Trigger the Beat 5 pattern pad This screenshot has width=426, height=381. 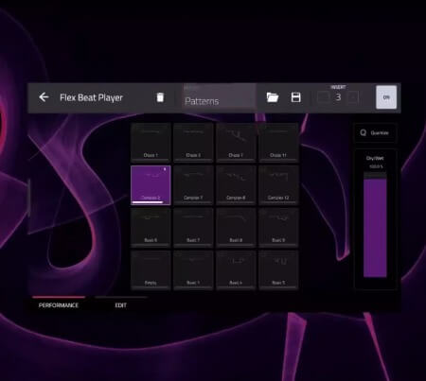click(x=278, y=270)
